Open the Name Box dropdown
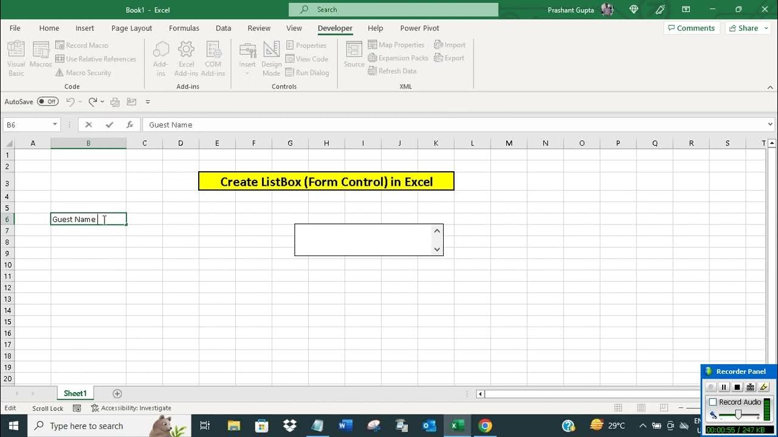778x437 pixels. [x=55, y=124]
